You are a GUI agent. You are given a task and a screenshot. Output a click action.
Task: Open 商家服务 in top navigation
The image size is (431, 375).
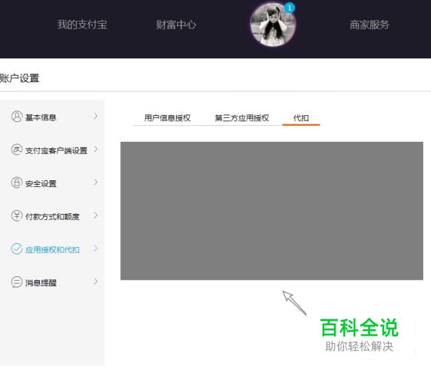[x=369, y=25]
